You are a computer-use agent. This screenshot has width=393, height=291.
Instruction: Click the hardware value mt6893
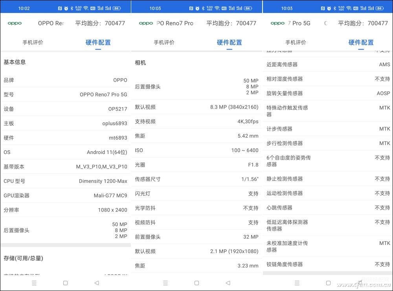pos(118,138)
